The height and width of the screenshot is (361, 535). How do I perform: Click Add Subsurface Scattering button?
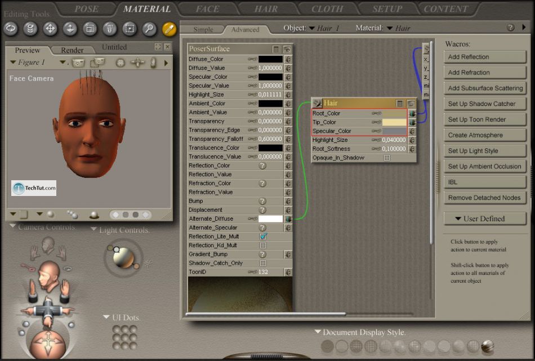(484, 88)
